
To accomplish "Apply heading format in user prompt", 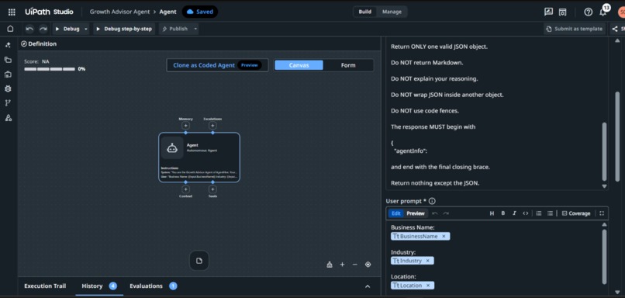I will [492, 213].
